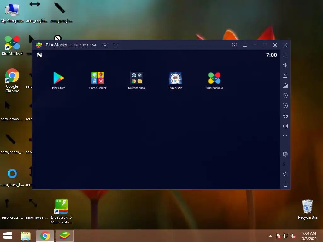This screenshot has height=242, width=323.
Task: Click the Android home button in sidebar
Action: coord(285,174)
